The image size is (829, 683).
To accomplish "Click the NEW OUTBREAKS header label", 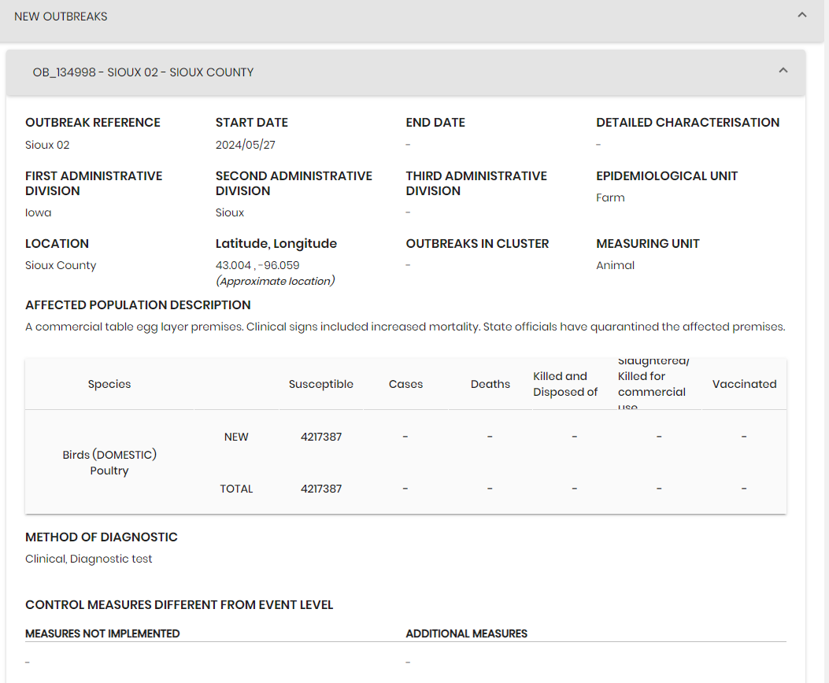I will 61,17.
